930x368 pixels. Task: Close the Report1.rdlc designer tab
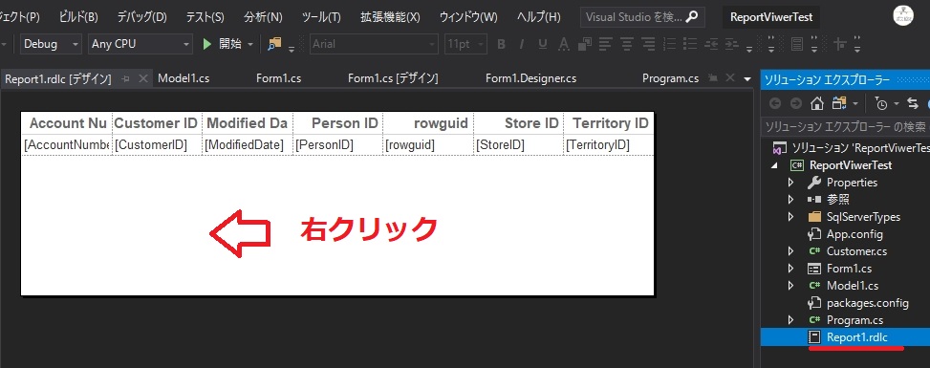143,78
